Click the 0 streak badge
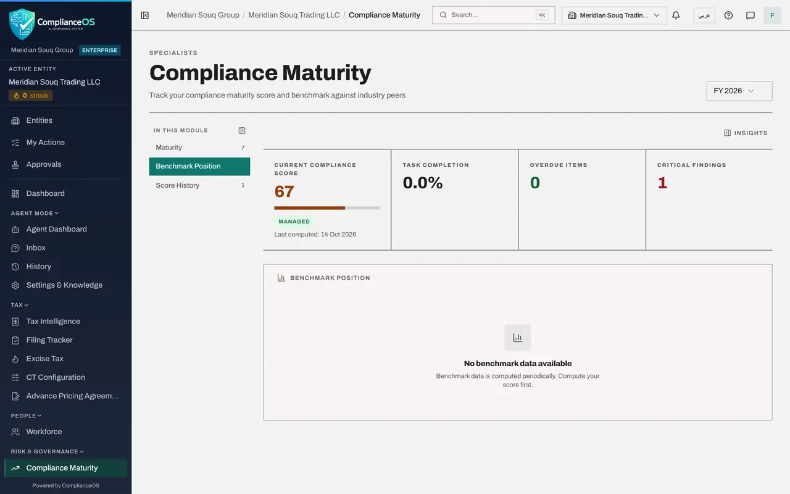Image resolution: width=790 pixels, height=494 pixels. pos(31,96)
